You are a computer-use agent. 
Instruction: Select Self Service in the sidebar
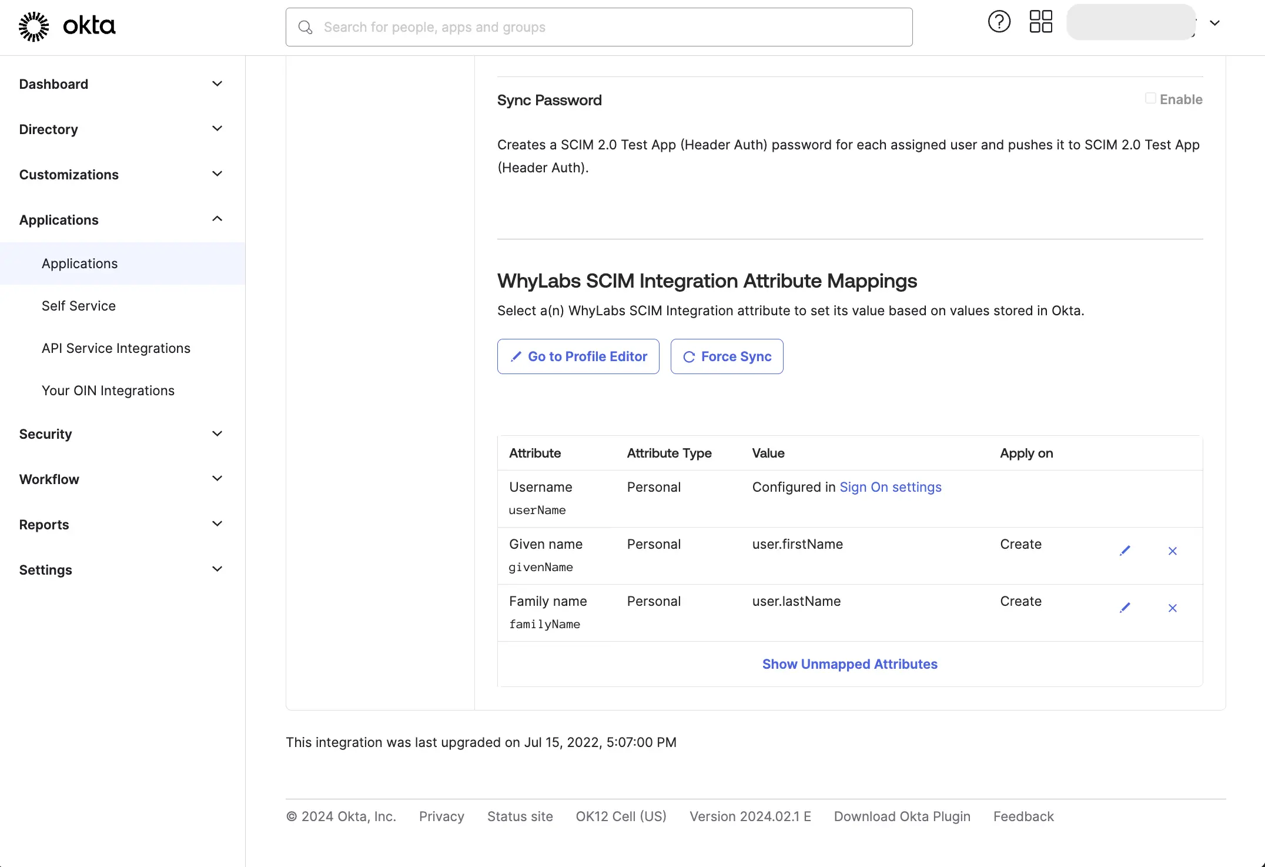pos(79,305)
